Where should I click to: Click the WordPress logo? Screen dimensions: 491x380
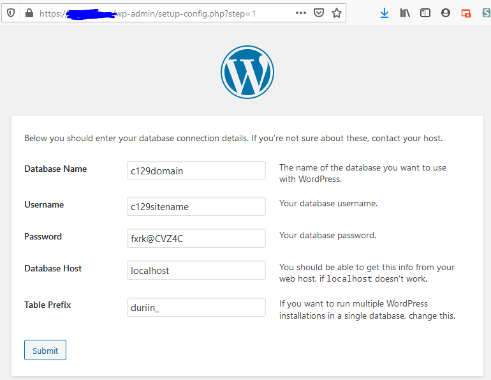(247, 72)
